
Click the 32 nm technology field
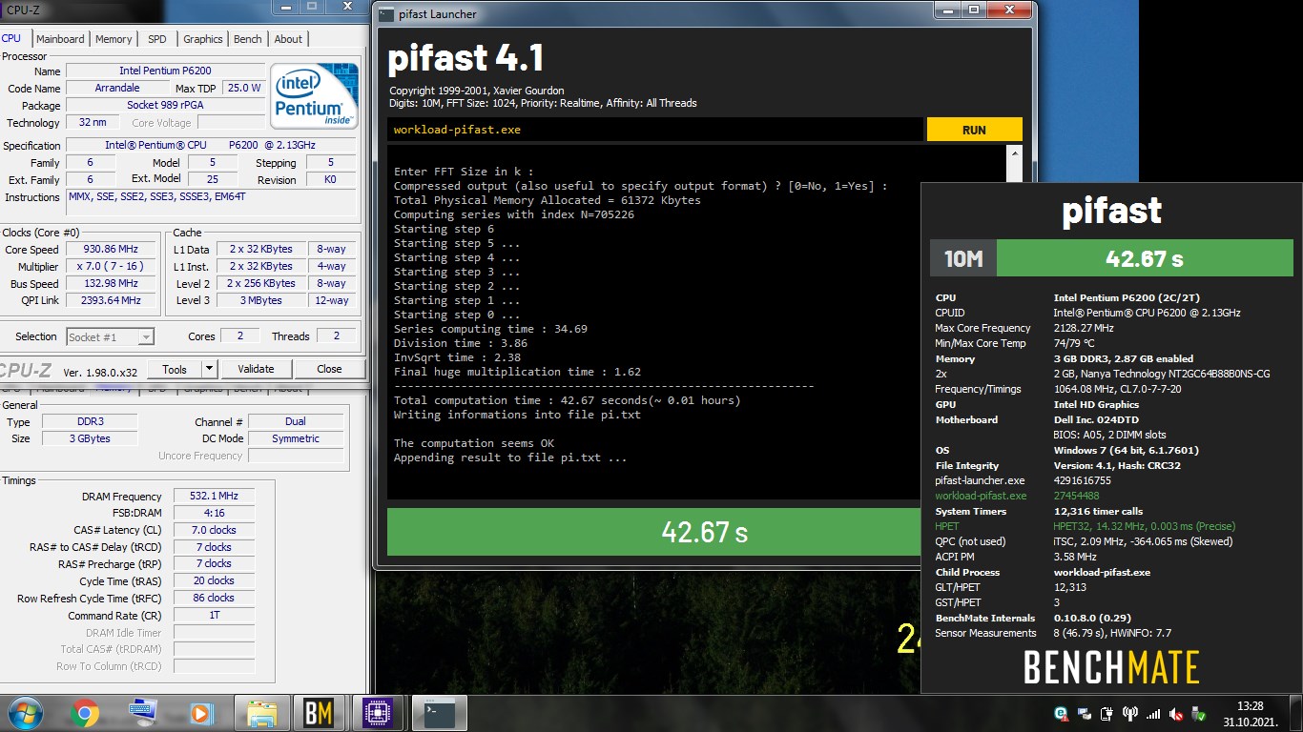(x=93, y=123)
